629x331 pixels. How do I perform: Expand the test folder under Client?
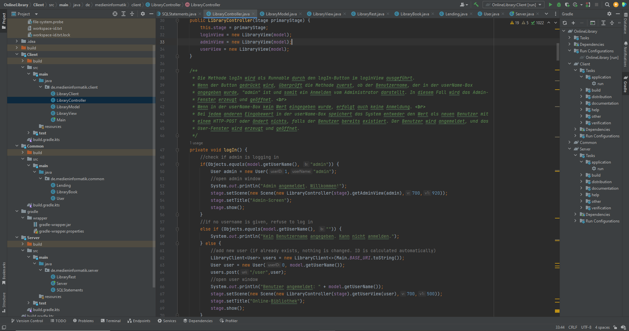pyautogui.click(x=29, y=133)
